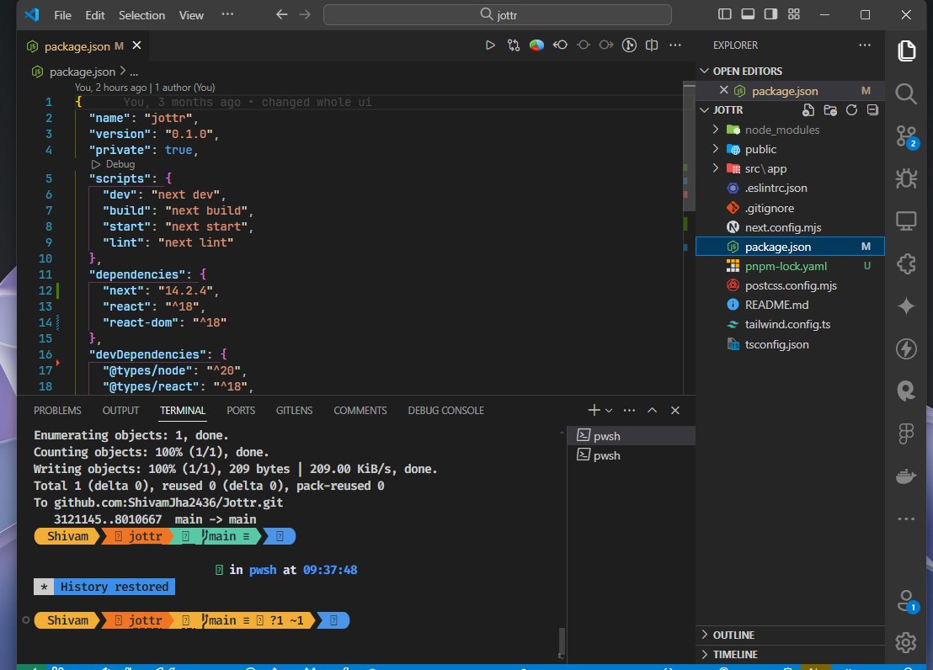Open the View menu

(x=191, y=15)
